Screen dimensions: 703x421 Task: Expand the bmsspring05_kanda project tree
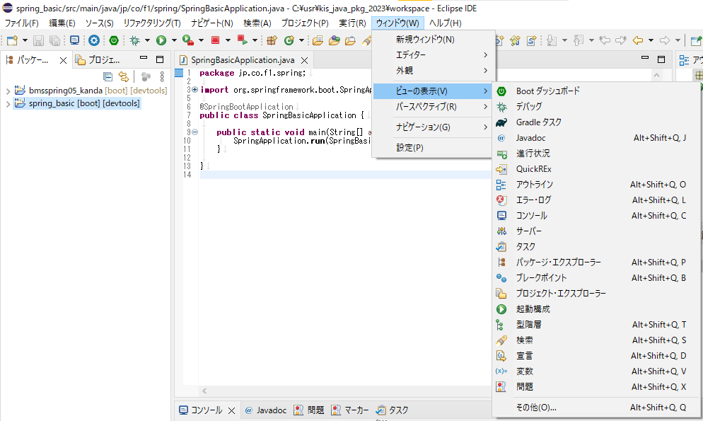[x=8, y=91]
